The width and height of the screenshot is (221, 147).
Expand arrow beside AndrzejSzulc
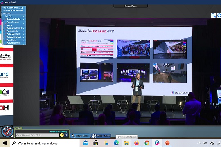[24, 31]
